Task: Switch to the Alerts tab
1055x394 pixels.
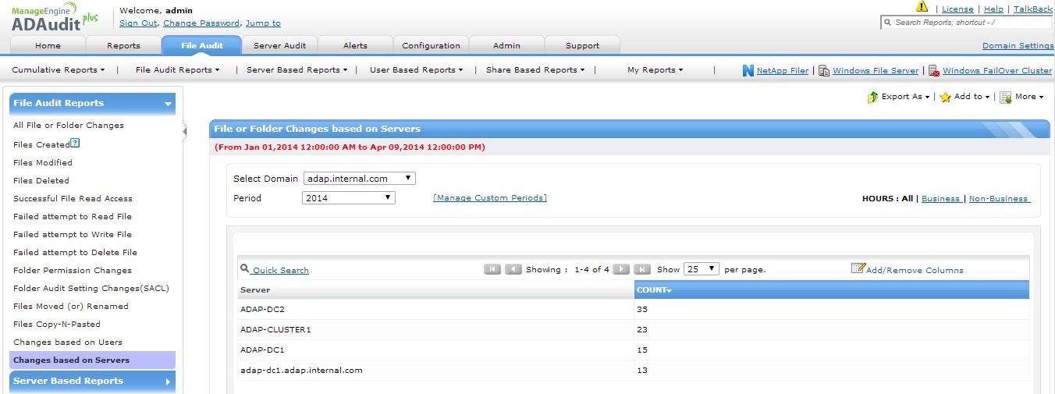Action: pyautogui.click(x=355, y=45)
